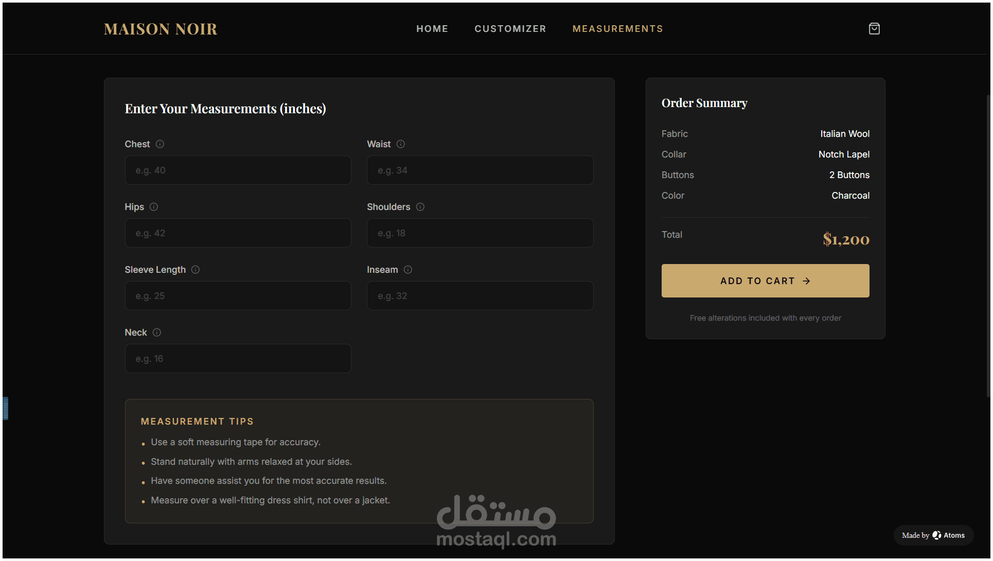Click the info icon beside Shoulders

click(x=420, y=207)
